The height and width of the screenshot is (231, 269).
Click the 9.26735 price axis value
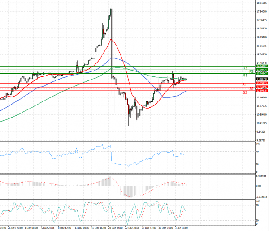click(261, 140)
